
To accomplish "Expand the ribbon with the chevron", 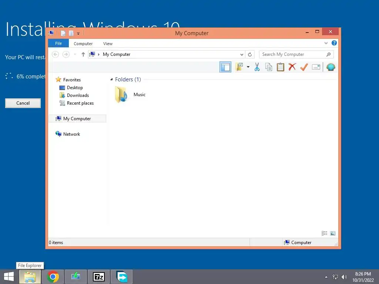I will click(326, 43).
